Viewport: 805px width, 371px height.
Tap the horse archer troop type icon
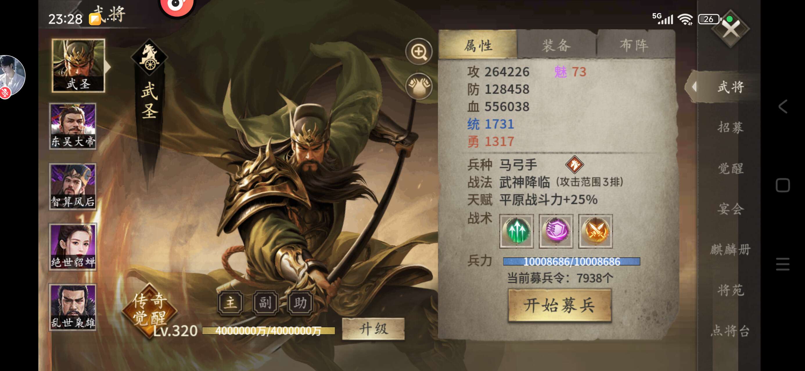[574, 164]
